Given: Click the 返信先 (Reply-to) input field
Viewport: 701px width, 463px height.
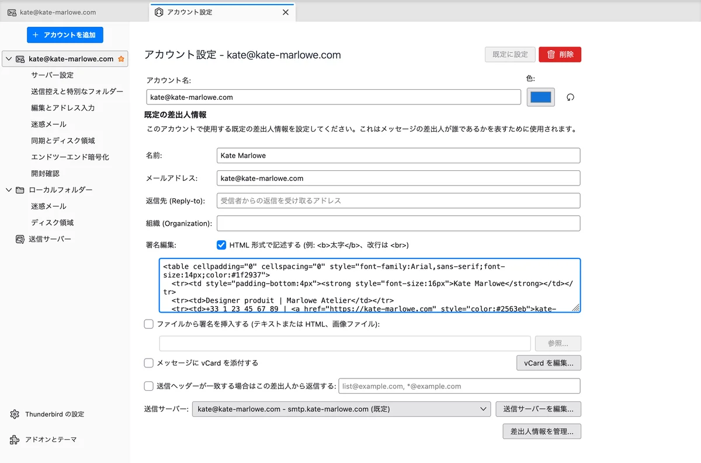Looking at the screenshot, I should [x=398, y=201].
